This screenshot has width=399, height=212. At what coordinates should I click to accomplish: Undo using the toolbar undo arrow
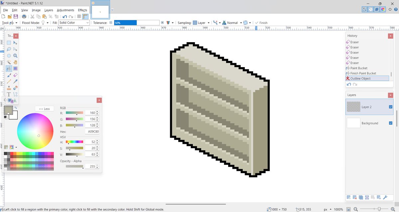click(x=65, y=16)
